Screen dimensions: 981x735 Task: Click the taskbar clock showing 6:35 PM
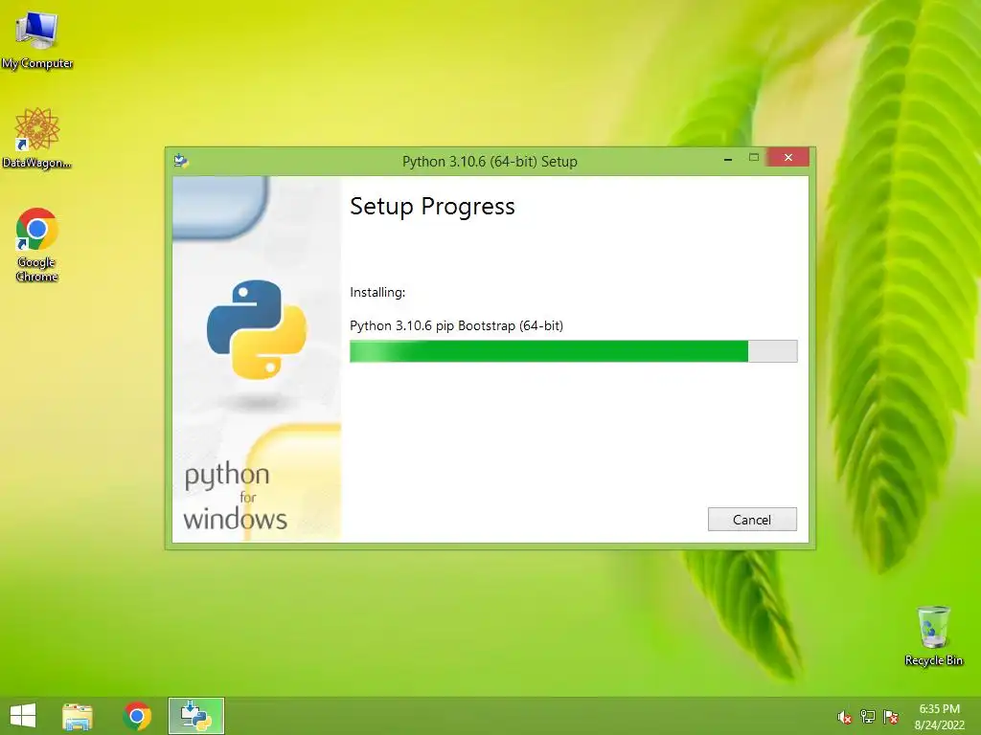coord(939,709)
